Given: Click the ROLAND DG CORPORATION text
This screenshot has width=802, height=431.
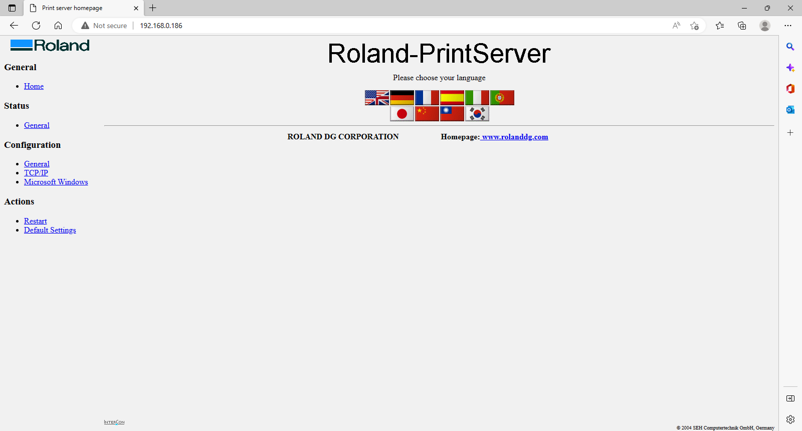Looking at the screenshot, I should pos(343,137).
